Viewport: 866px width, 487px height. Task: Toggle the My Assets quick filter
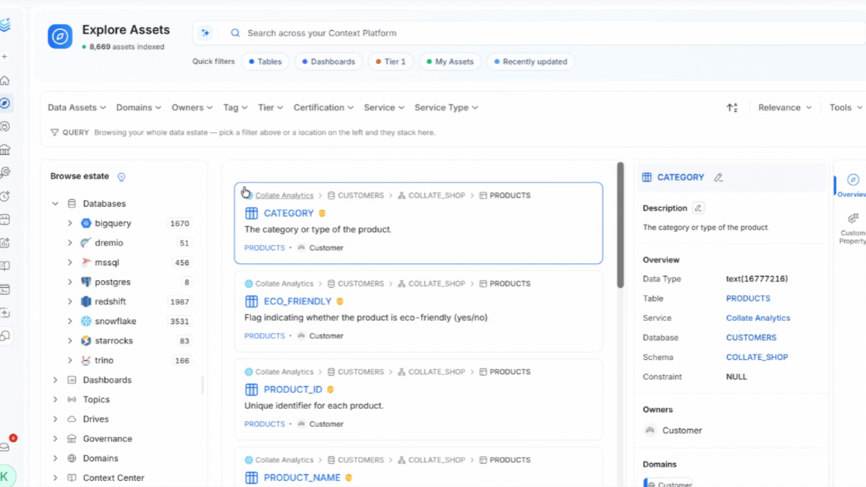(450, 62)
